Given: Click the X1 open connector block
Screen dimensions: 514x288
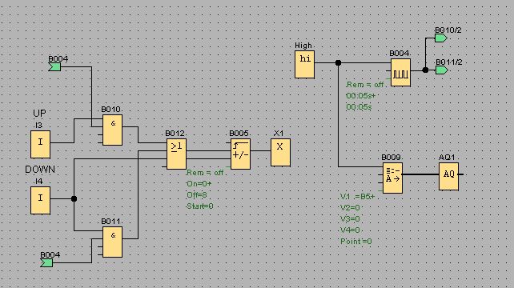Looking at the screenshot, I should click(x=280, y=152).
